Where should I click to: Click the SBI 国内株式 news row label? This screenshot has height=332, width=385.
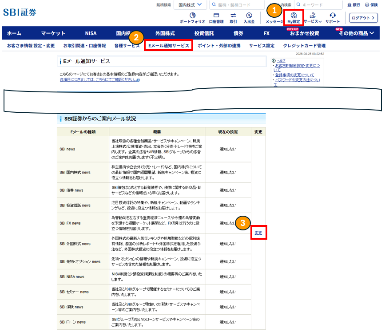pyautogui.click(x=75, y=173)
